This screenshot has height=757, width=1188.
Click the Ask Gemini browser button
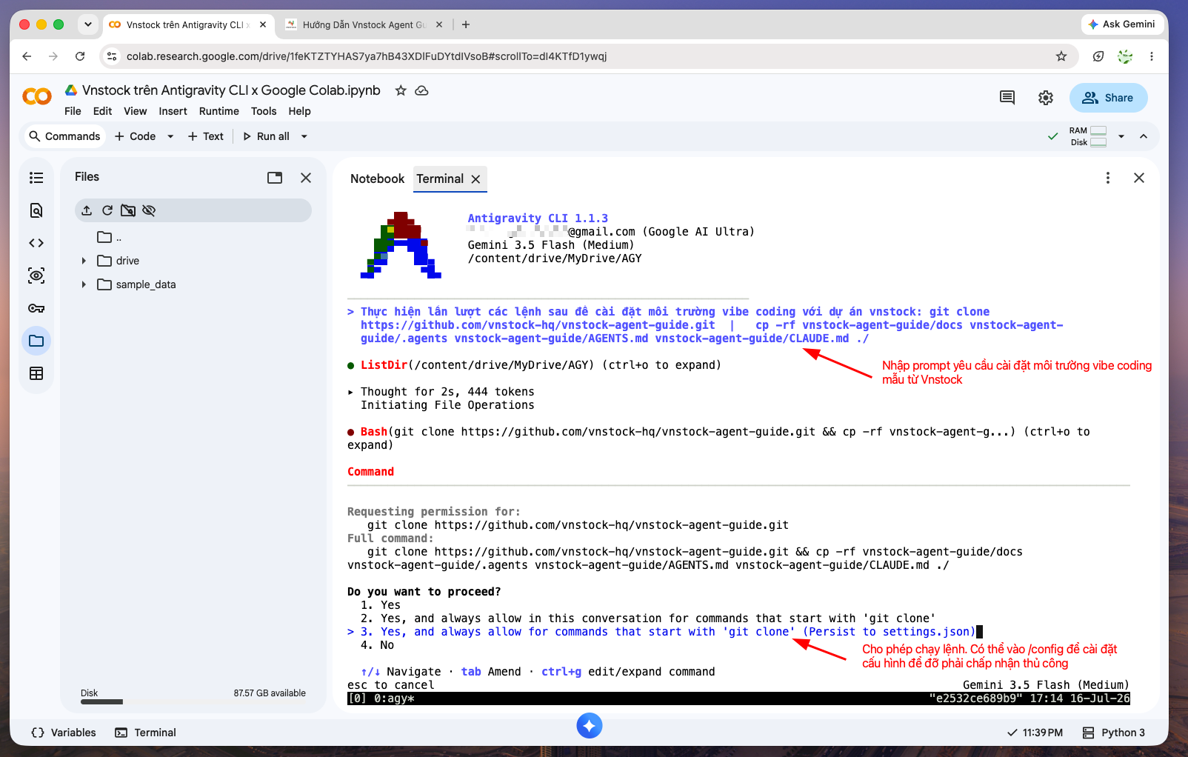tap(1121, 24)
